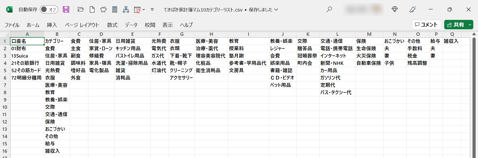Select cell containing 洗濯・掃除用品
The height and width of the screenshot is (158, 478).
133,63
